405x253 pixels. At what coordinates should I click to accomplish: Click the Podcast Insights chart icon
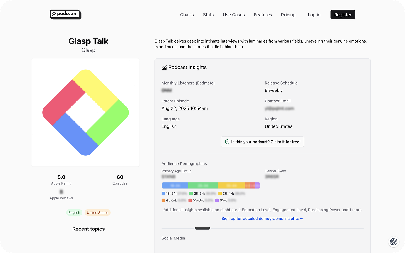pos(164,68)
